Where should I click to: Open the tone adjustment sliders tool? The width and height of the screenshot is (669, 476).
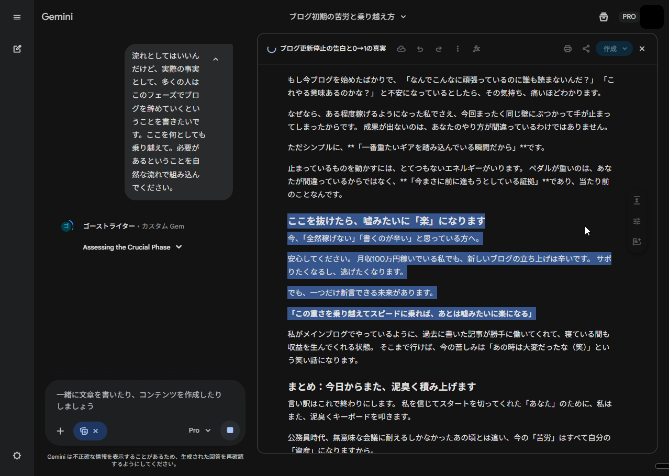pos(637,221)
